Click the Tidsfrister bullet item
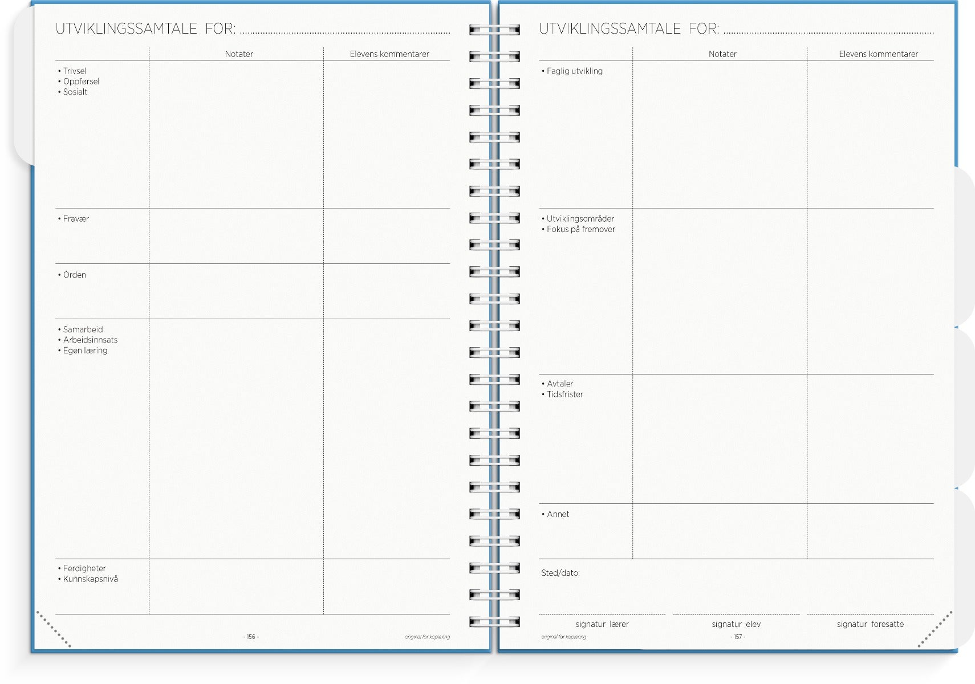Screen dimensions: 975x684 pos(564,394)
